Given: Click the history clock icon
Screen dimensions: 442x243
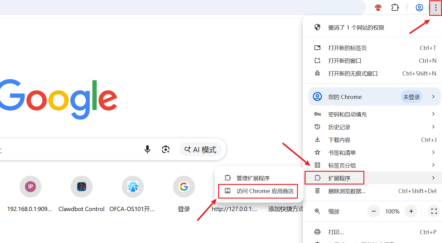Looking at the screenshot, I should (317, 127).
